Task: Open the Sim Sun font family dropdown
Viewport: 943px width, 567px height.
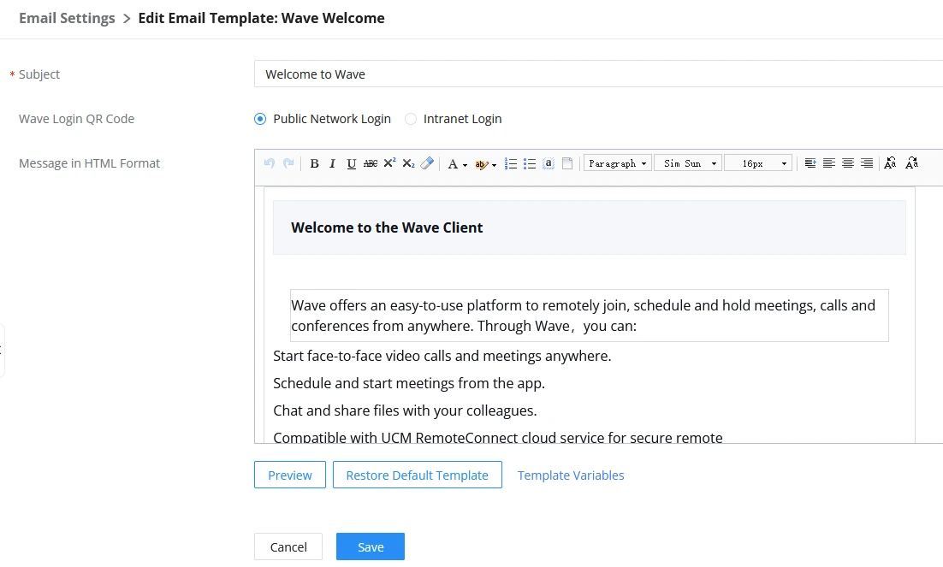Action: point(688,163)
